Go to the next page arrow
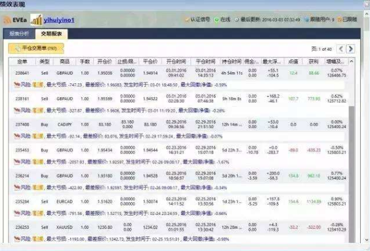 tap(350, 48)
